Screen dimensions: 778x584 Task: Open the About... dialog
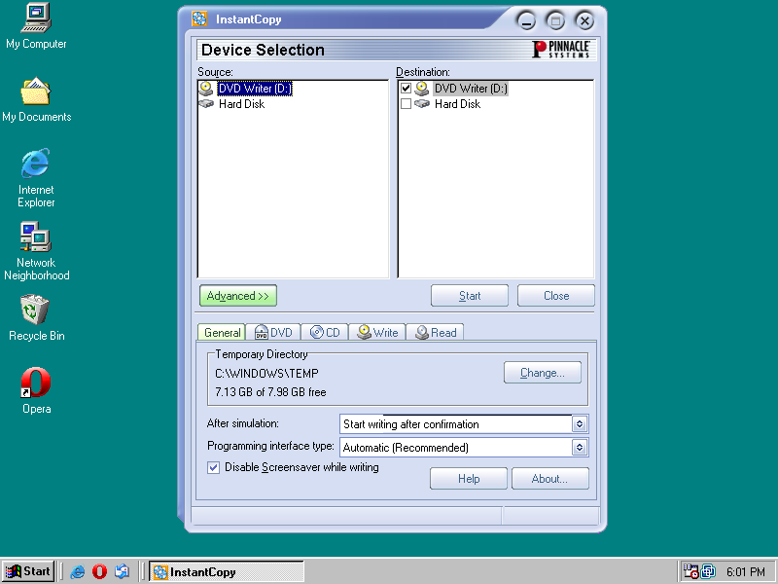[x=548, y=479]
